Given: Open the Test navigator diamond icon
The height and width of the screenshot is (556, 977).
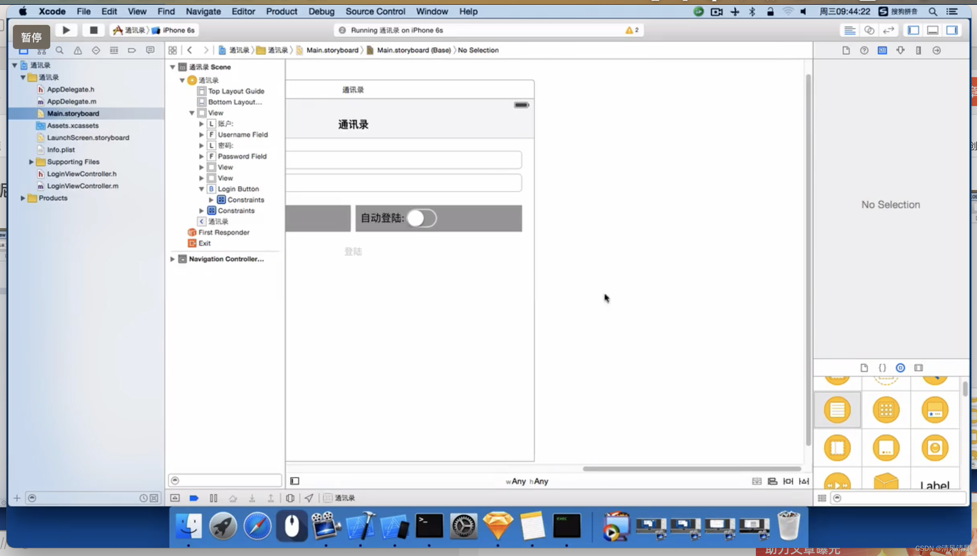Looking at the screenshot, I should point(96,51).
